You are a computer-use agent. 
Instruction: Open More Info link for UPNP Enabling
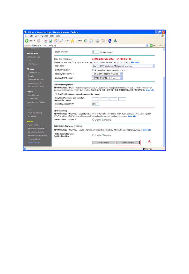(132, 116)
